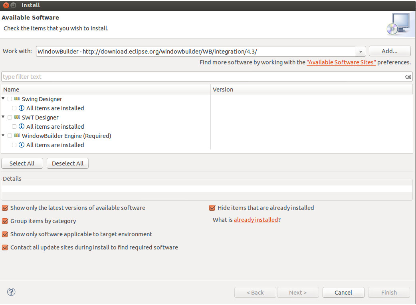Viewport: 416px width, 305px height.
Task: Check the SWT Designer checkbox
Action: (x=10, y=118)
